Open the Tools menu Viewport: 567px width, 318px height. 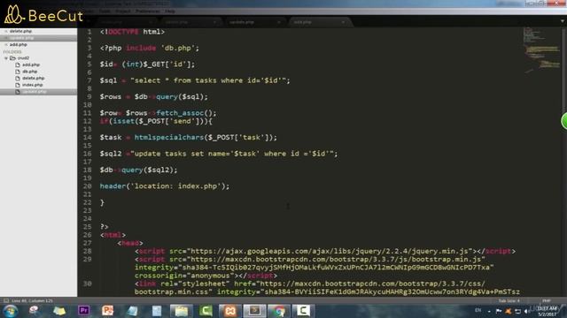[105, 11]
